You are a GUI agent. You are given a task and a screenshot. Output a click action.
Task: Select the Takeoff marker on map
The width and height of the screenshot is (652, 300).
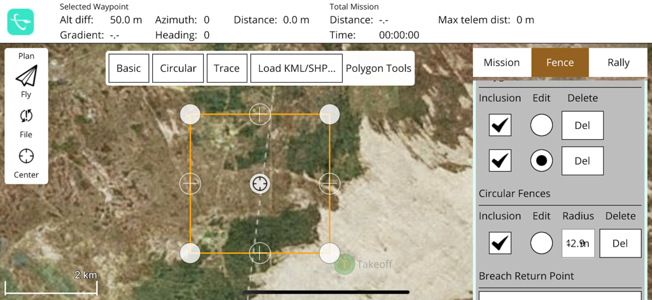pyautogui.click(x=344, y=264)
